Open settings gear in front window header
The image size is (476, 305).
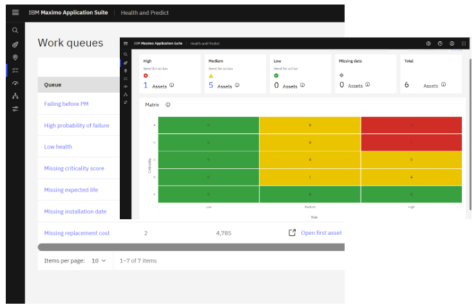[x=428, y=43]
